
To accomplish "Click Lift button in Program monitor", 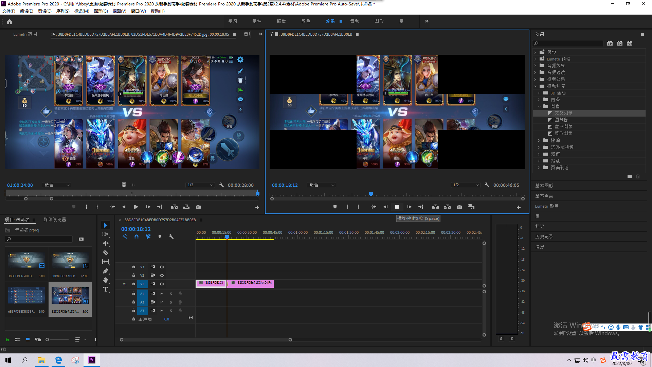I will (x=435, y=207).
